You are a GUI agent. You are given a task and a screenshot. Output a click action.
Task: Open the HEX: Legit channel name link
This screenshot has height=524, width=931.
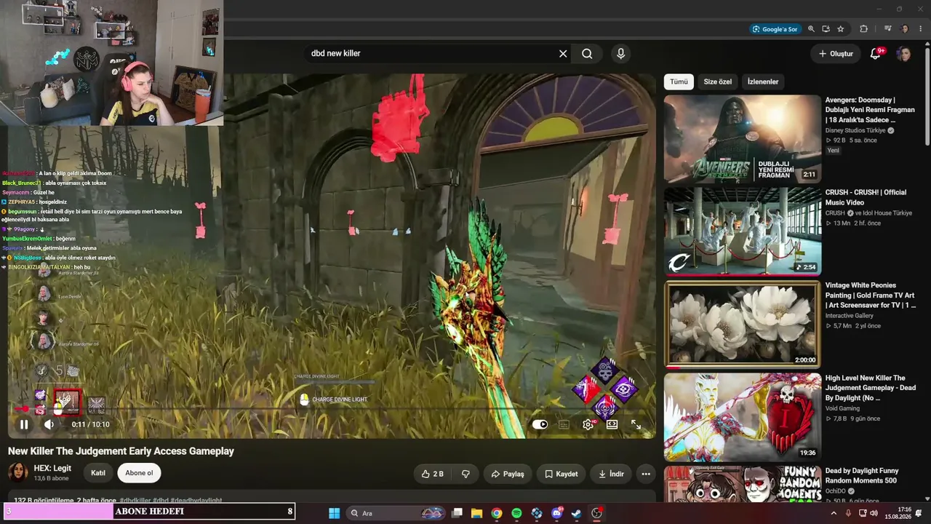click(x=52, y=468)
